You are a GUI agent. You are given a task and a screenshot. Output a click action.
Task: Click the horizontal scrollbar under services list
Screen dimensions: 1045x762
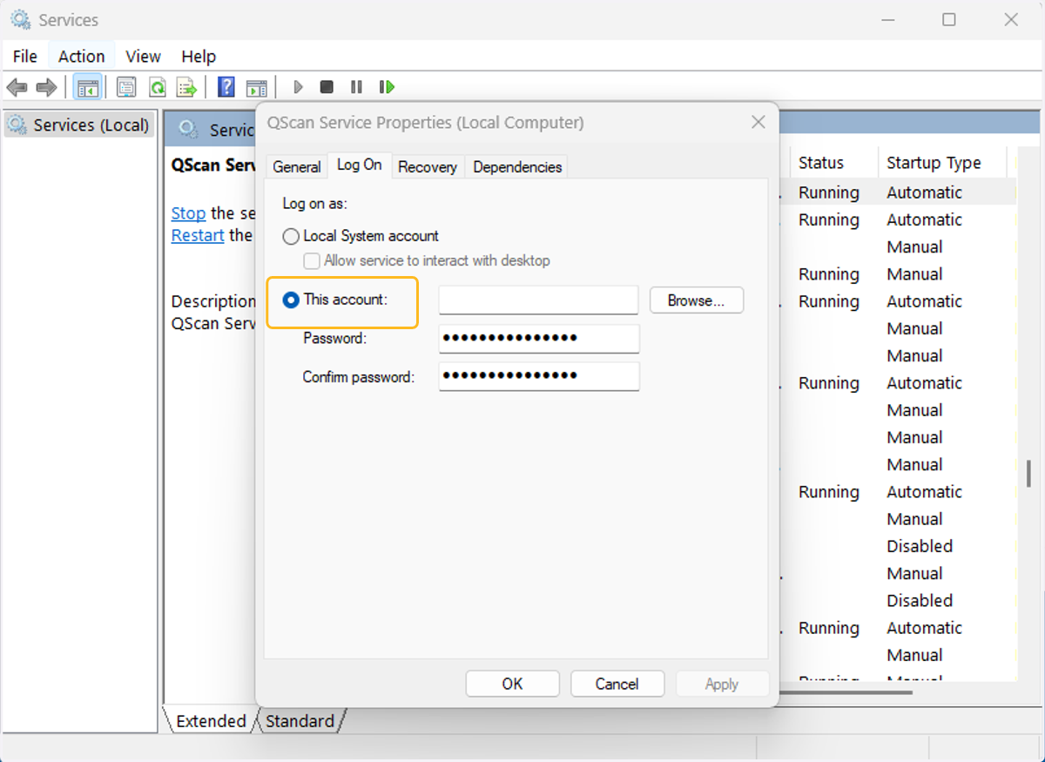point(845,691)
